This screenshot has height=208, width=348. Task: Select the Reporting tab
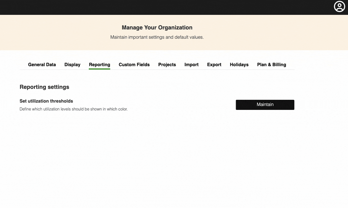[x=99, y=65]
